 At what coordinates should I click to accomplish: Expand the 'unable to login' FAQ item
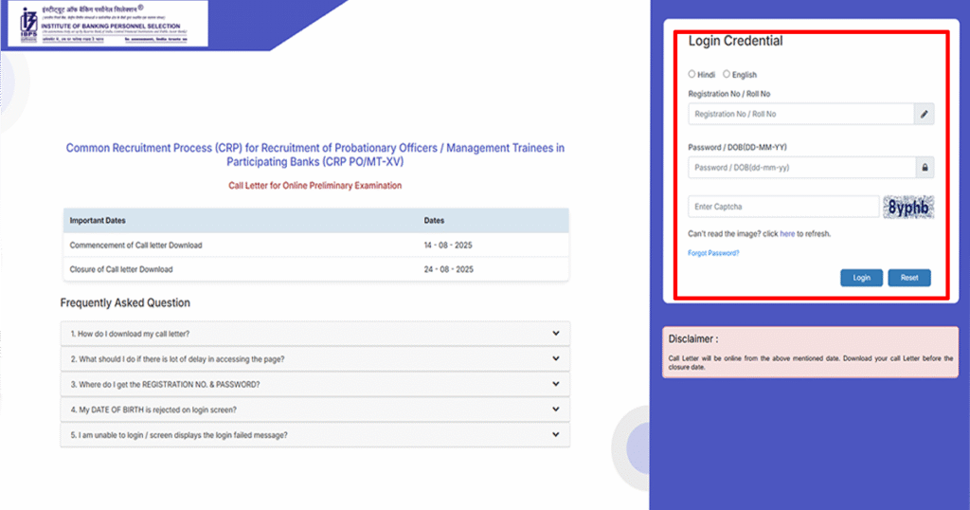(x=314, y=435)
